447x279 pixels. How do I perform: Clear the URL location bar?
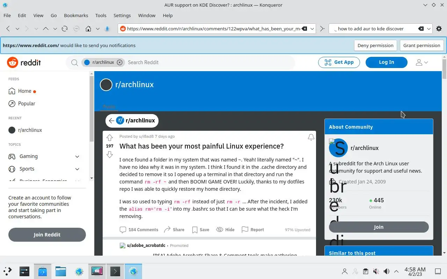point(305,29)
